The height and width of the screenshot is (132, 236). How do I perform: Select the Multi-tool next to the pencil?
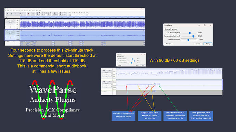(x=39, y=15)
